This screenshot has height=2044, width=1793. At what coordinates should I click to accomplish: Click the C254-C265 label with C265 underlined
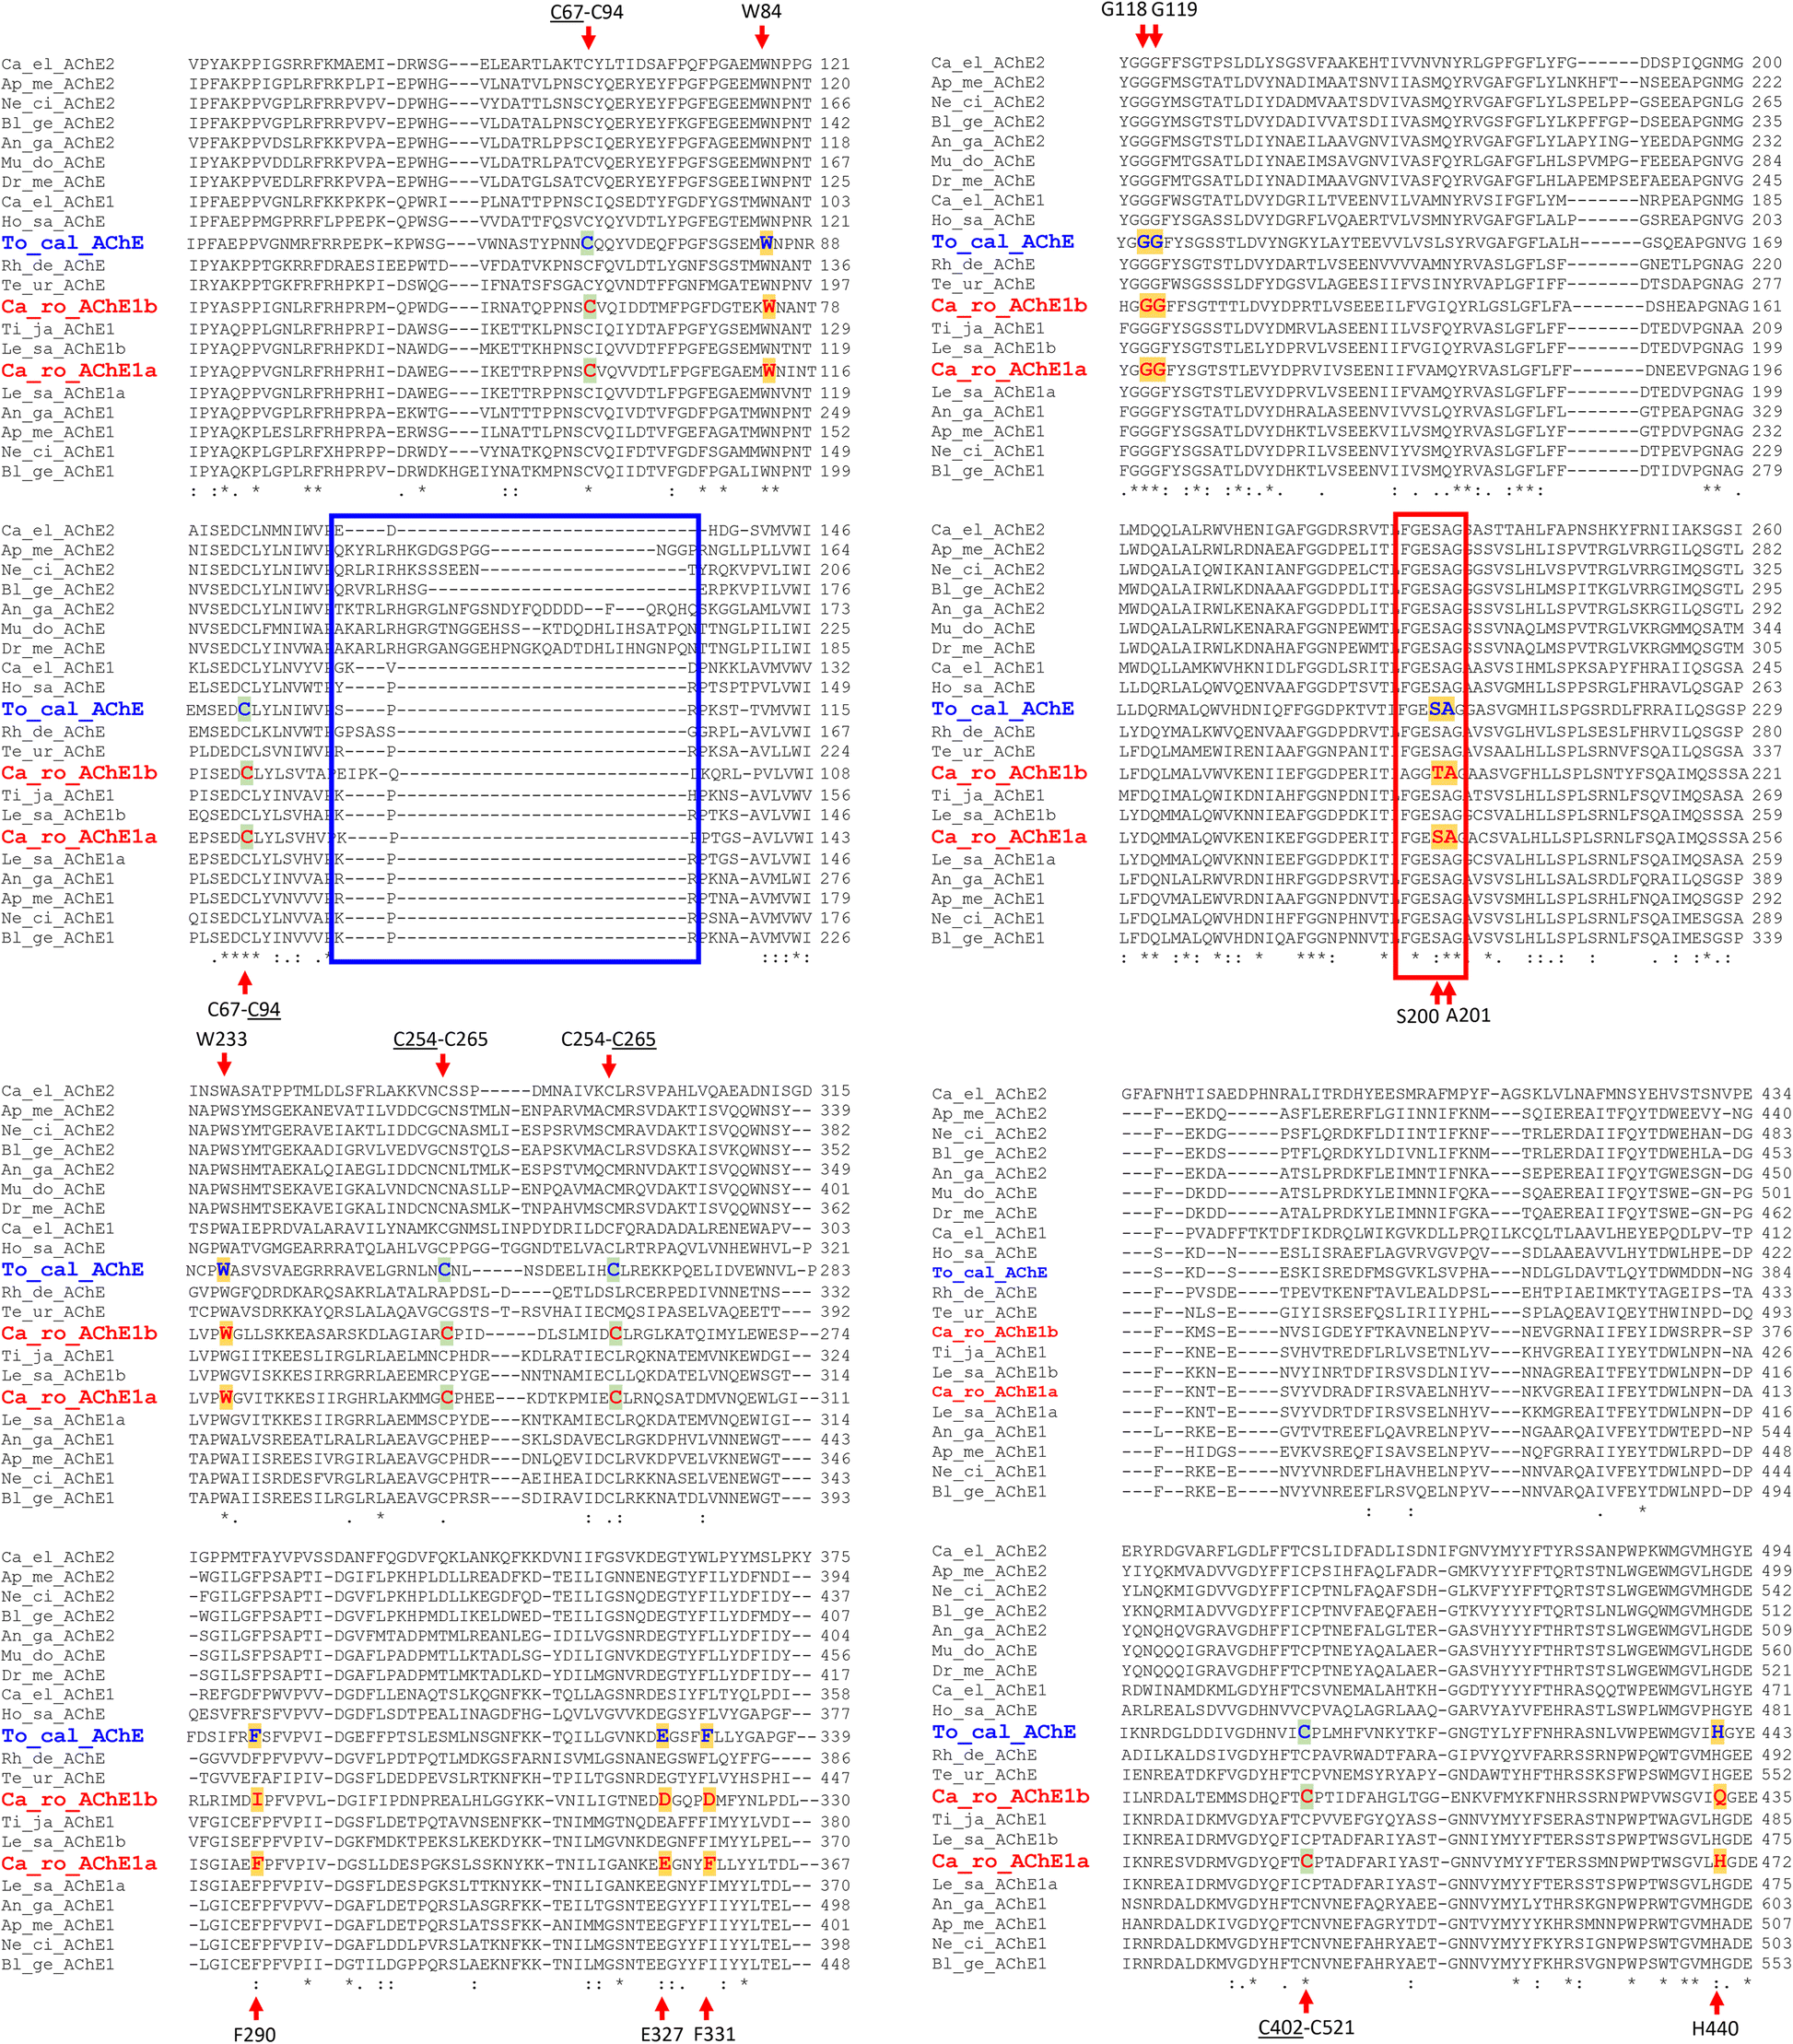tap(608, 1039)
